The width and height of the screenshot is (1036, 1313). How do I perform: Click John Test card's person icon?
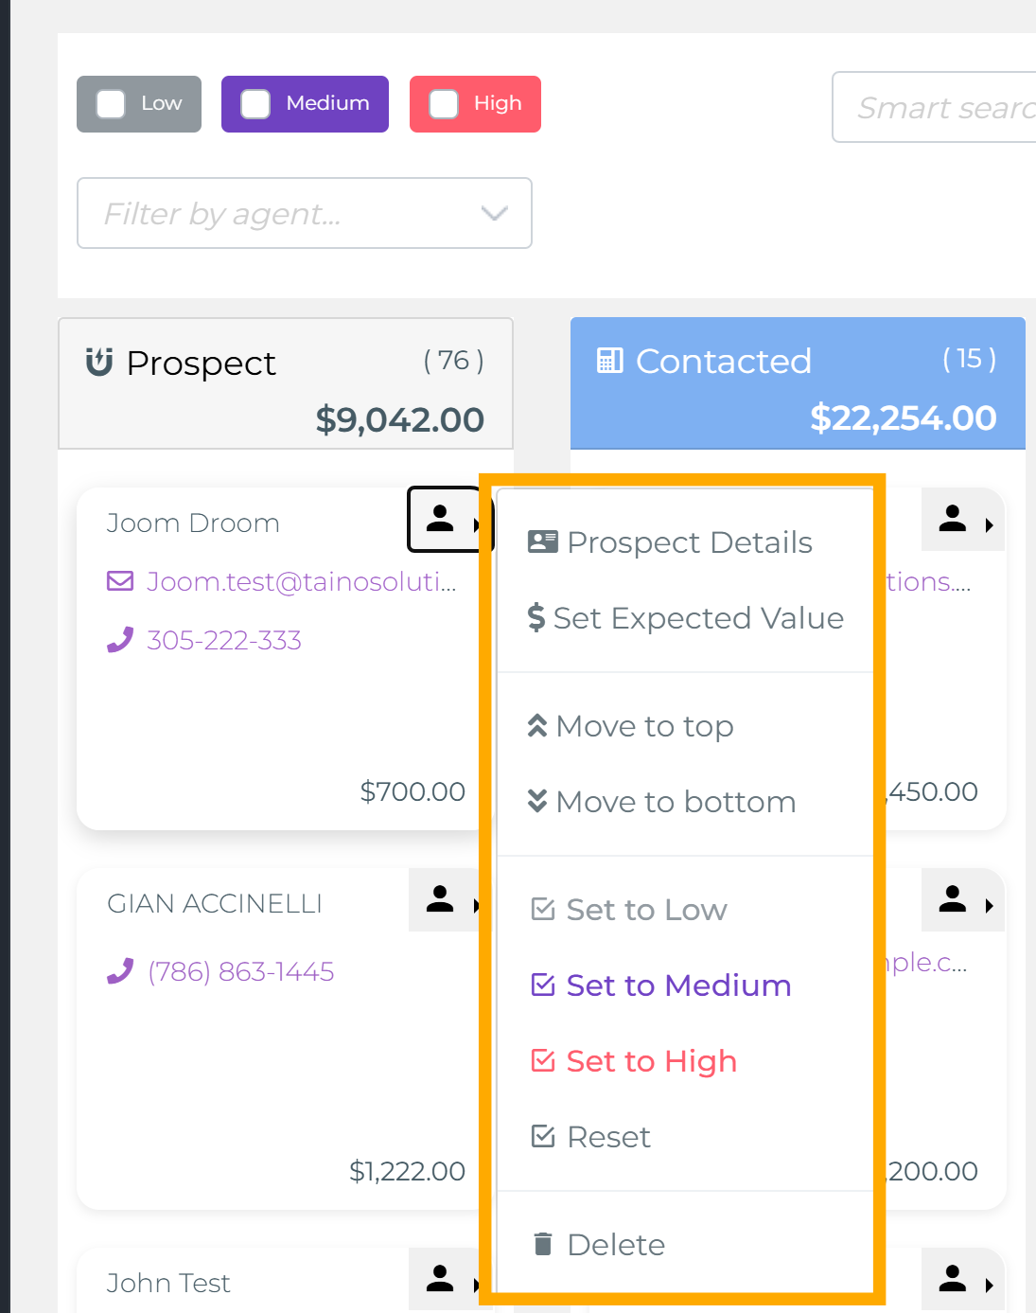coord(440,1279)
